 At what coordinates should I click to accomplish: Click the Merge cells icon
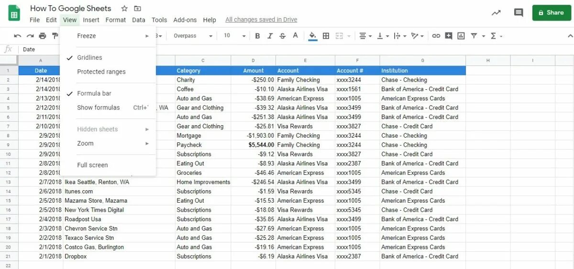pyautogui.click(x=339, y=36)
